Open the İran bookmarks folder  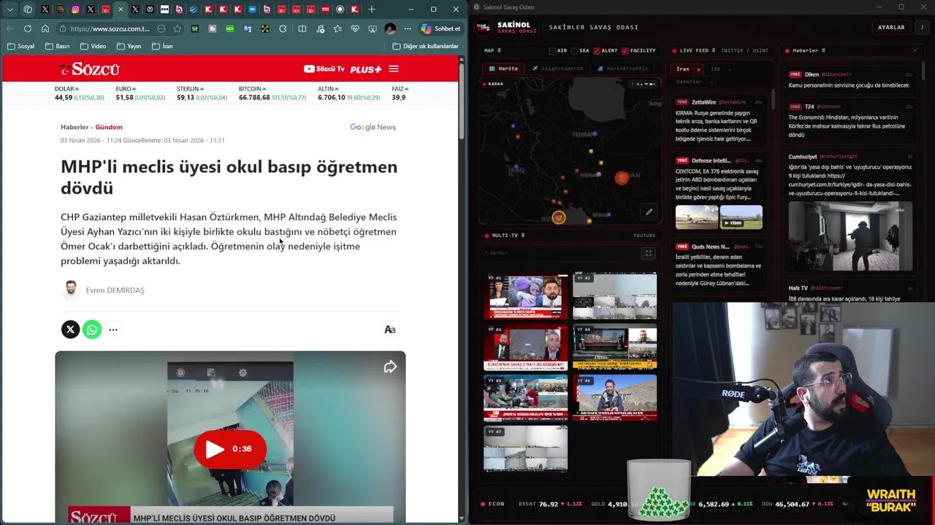[x=162, y=46]
